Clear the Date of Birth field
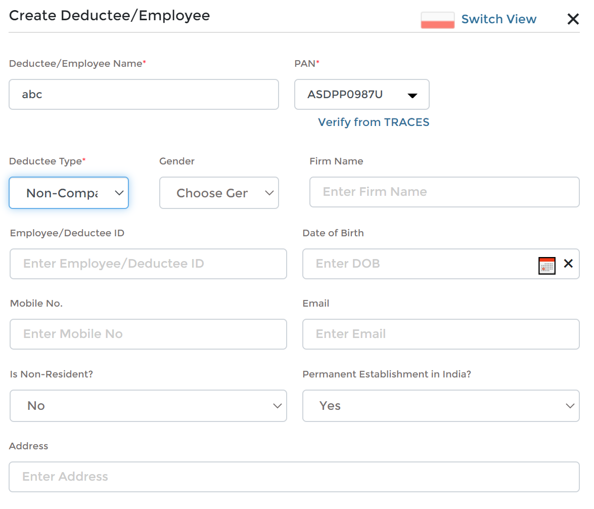This screenshot has width=594, height=509. pyautogui.click(x=568, y=264)
